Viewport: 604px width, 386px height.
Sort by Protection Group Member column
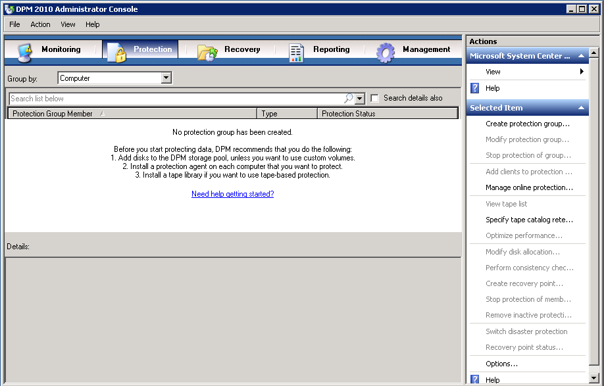pos(132,114)
